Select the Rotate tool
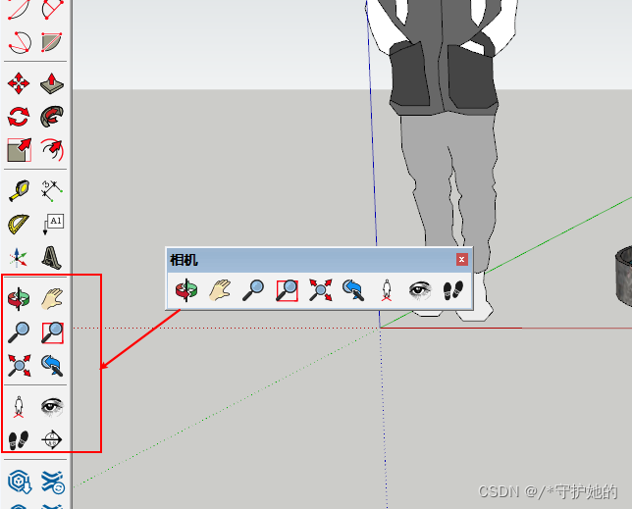 (19, 117)
